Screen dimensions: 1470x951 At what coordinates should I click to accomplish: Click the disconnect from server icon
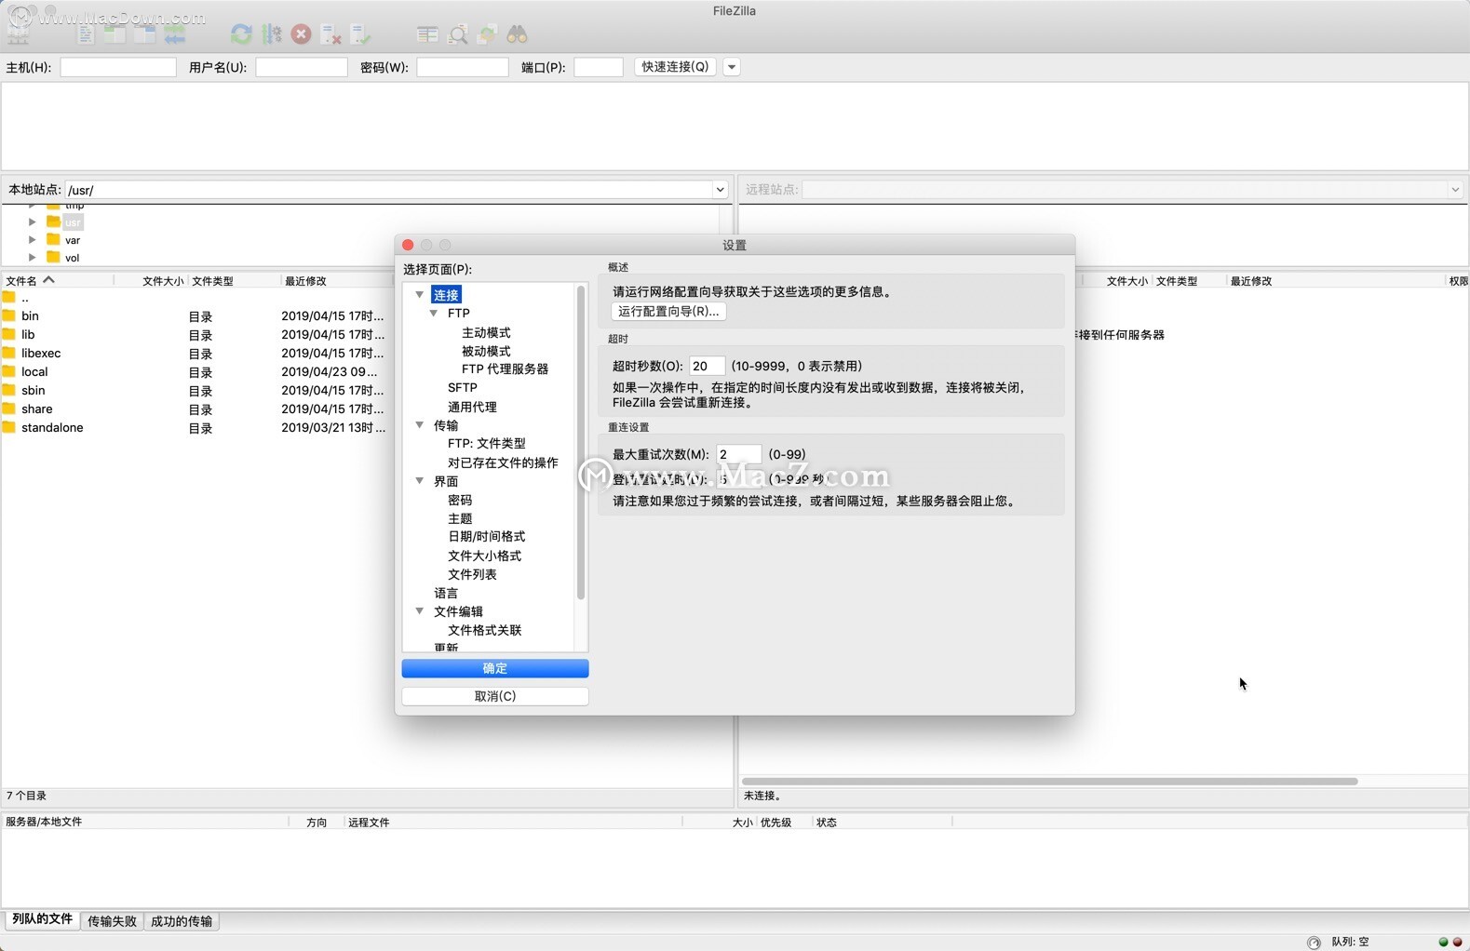click(x=330, y=34)
